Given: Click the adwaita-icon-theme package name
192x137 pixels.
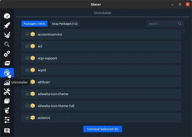Looking at the screenshot, I should 53,94.
